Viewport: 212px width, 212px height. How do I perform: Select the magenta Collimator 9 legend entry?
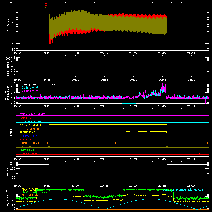[30, 91]
